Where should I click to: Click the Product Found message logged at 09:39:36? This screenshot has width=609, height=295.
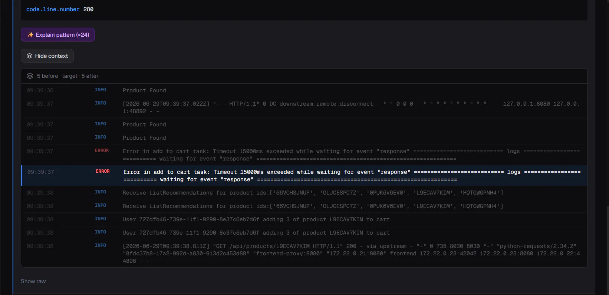[144, 90]
